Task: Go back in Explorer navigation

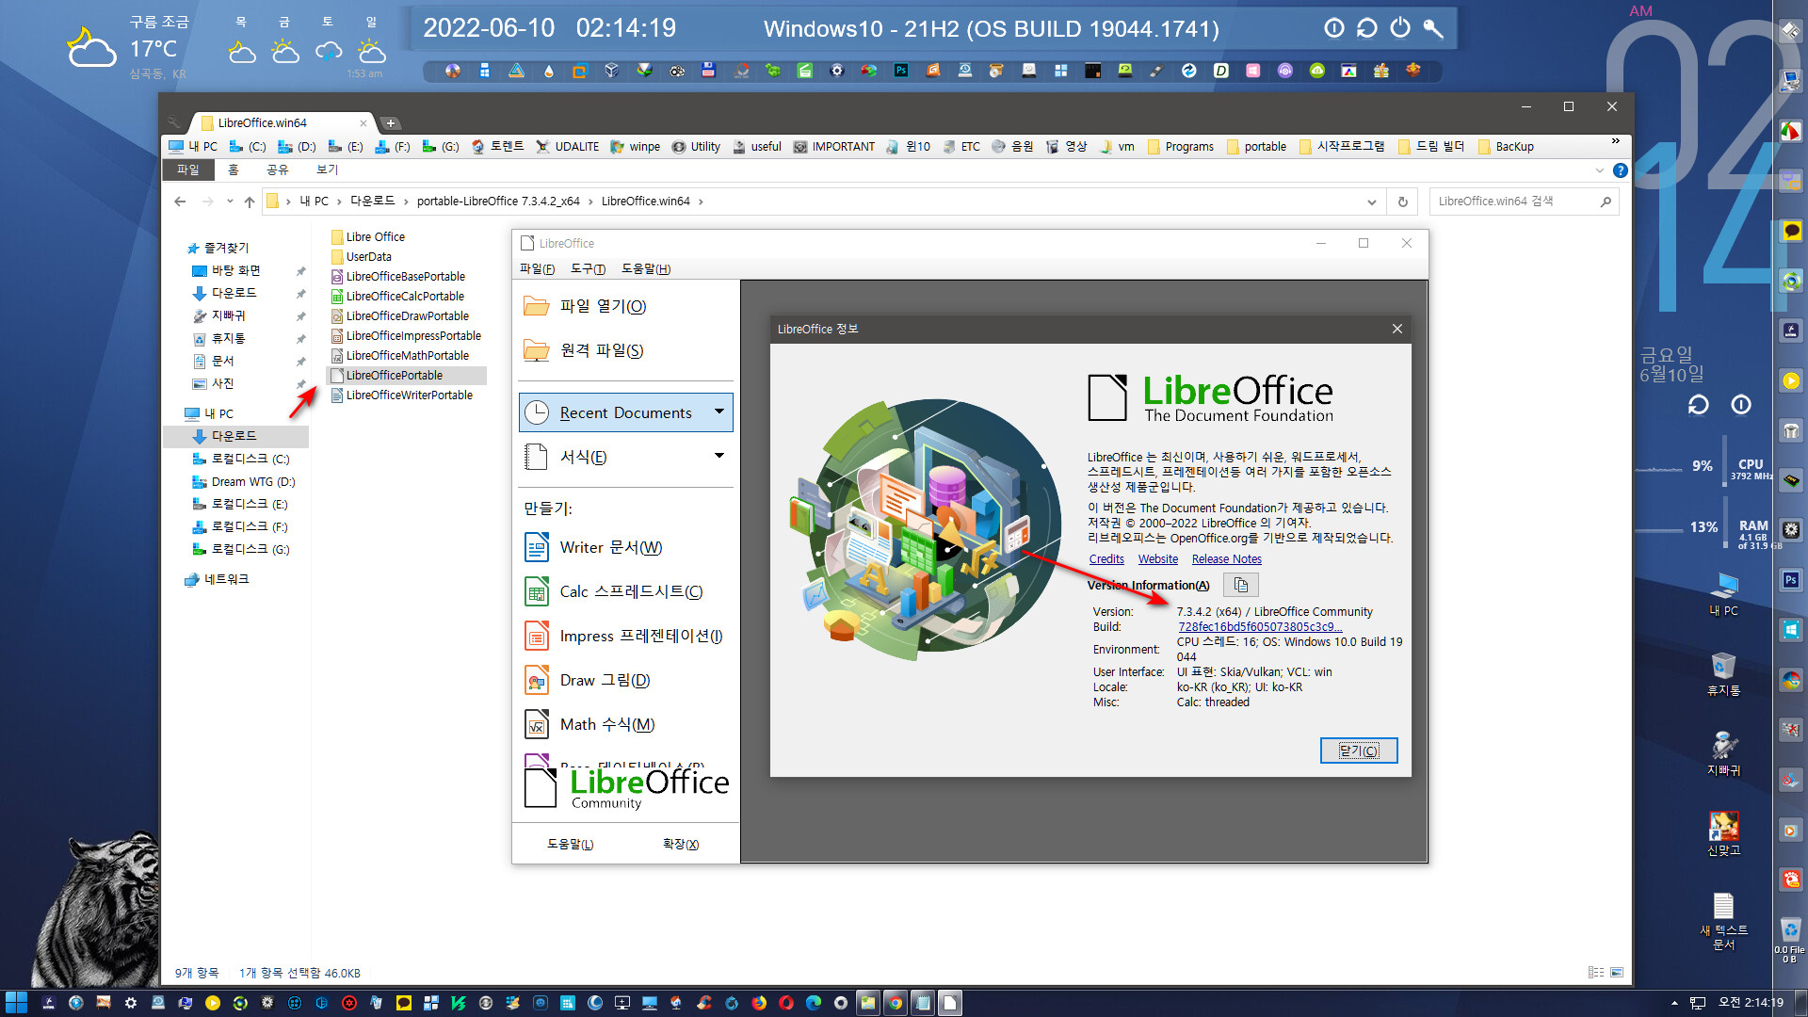Action: coord(180,202)
